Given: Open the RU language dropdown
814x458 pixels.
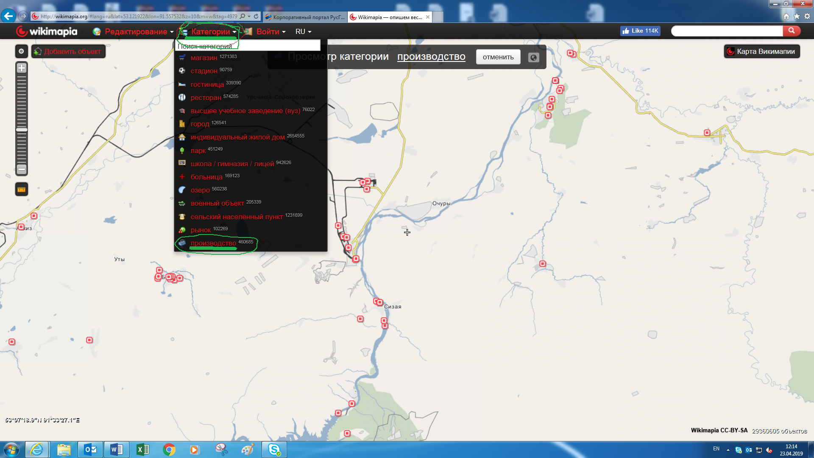Looking at the screenshot, I should (303, 31).
